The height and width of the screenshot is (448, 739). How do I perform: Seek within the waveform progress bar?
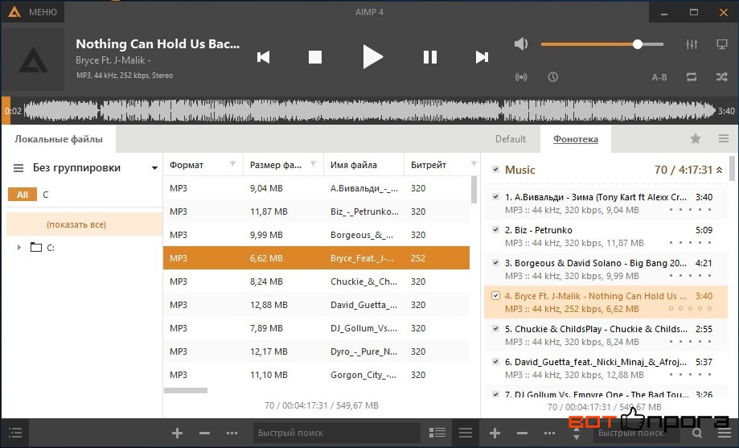click(x=370, y=111)
